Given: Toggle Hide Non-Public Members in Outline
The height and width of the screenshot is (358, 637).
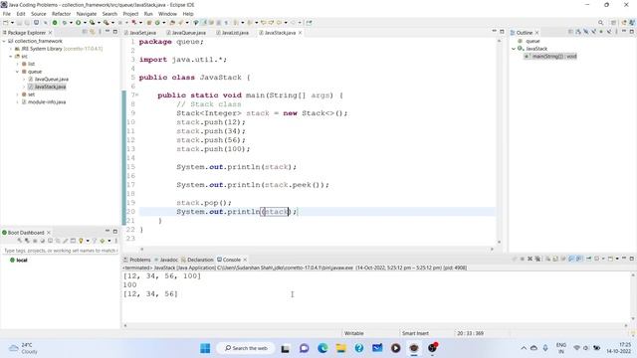Looking at the screenshot, I should coord(601,32).
